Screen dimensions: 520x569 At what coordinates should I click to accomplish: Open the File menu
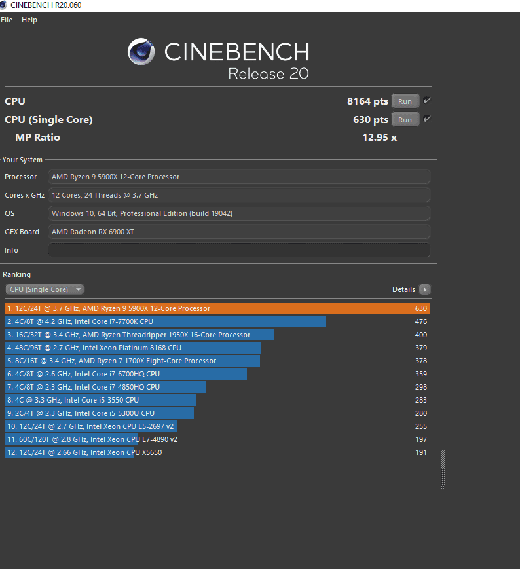7,20
